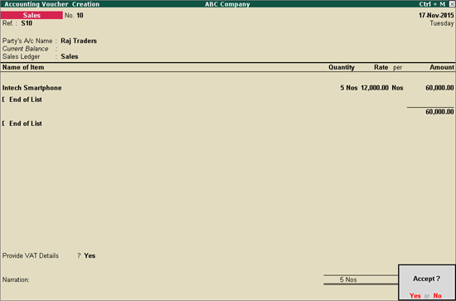Click the Narration field label
Viewport: 456px width, 301px height.
point(16,279)
